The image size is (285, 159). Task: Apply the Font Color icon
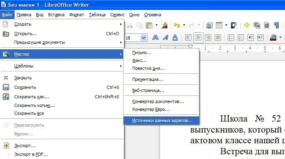click(273, 37)
